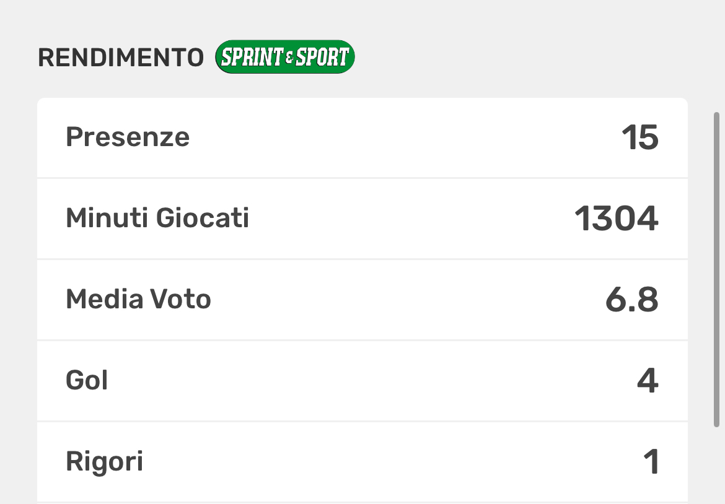The height and width of the screenshot is (504, 725).
Task: Click empty middle space of the Gol row
Action: (x=372, y=381)
